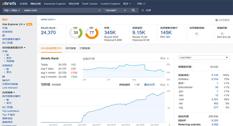Viewport: 233px width, 126px height.
Task: Open the *.domain/* mode dropdown
Action: click(x=115, y=10)
